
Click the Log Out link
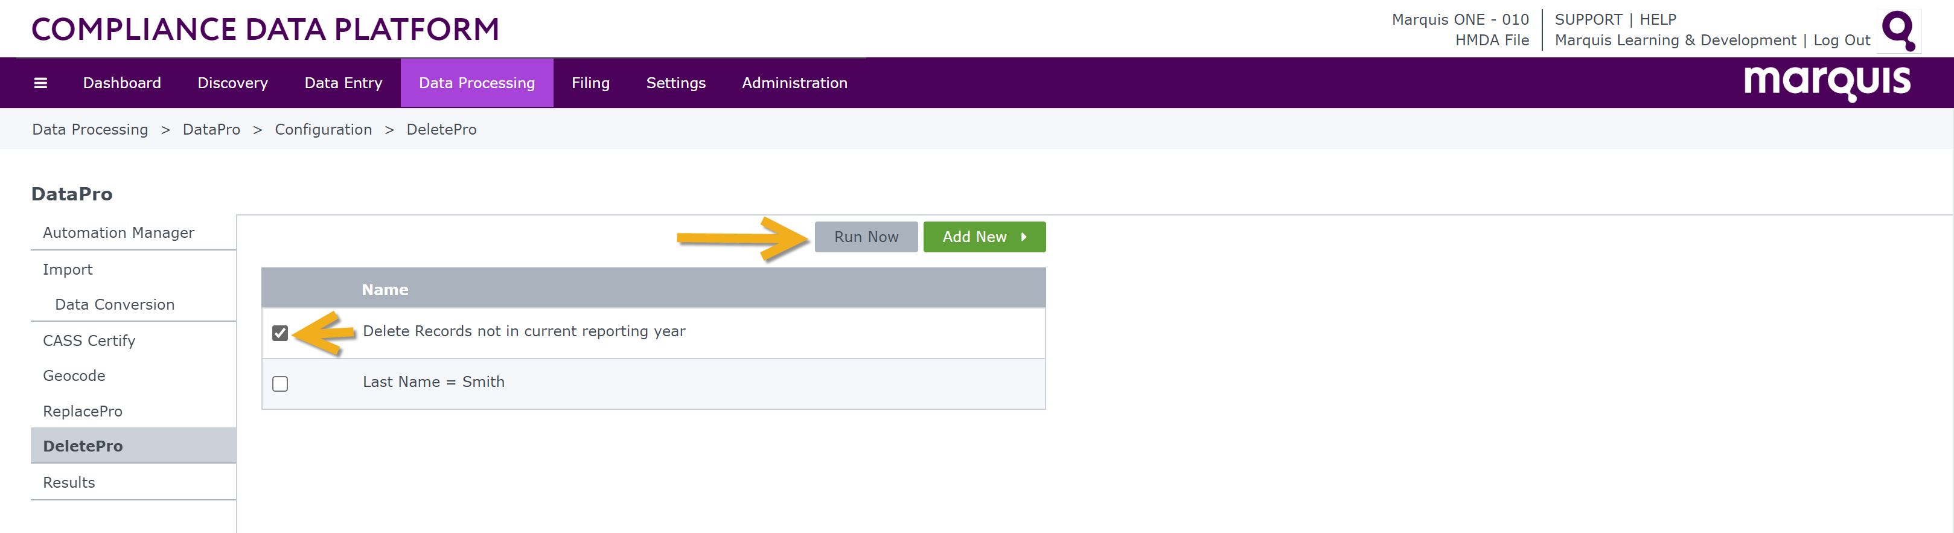(1841, 40)
